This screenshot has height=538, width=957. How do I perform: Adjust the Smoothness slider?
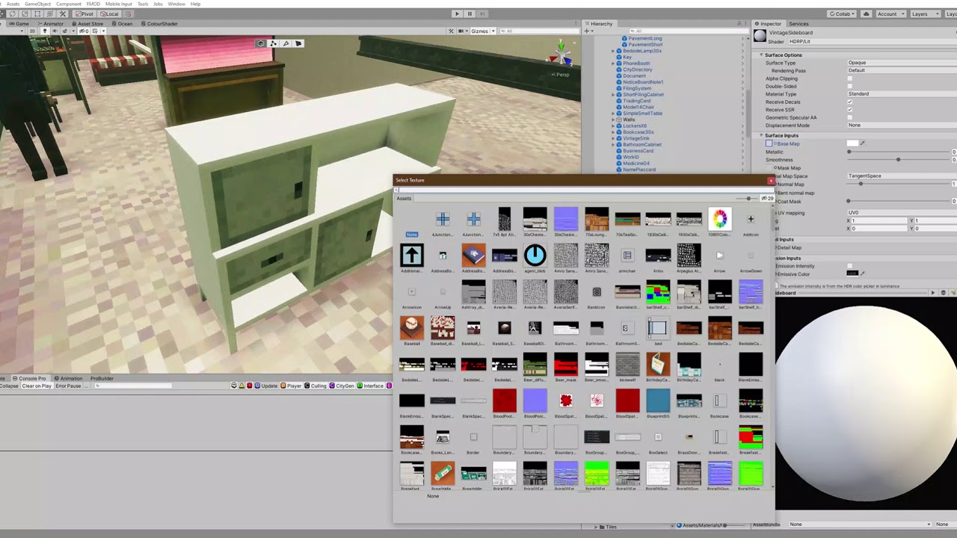click(899, 160)
